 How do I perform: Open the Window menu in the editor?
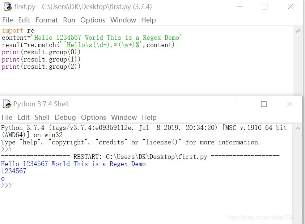pyautogui.click(x=123, y=20)
